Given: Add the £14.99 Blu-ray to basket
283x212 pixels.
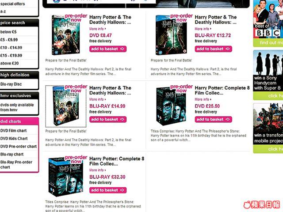Looking at the screenshot, I should tap(108, 119).
